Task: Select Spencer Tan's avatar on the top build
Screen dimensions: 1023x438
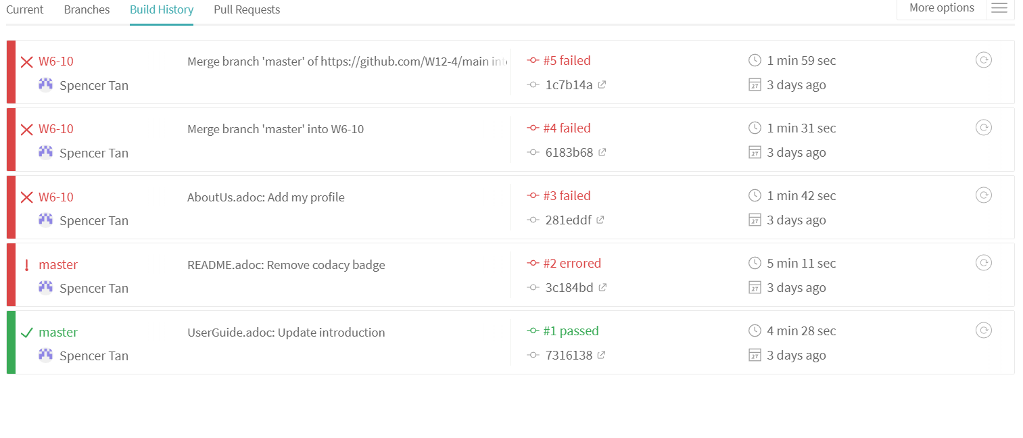Action: point(45,84)
